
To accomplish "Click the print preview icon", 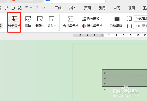I will [x=20, y=8].
